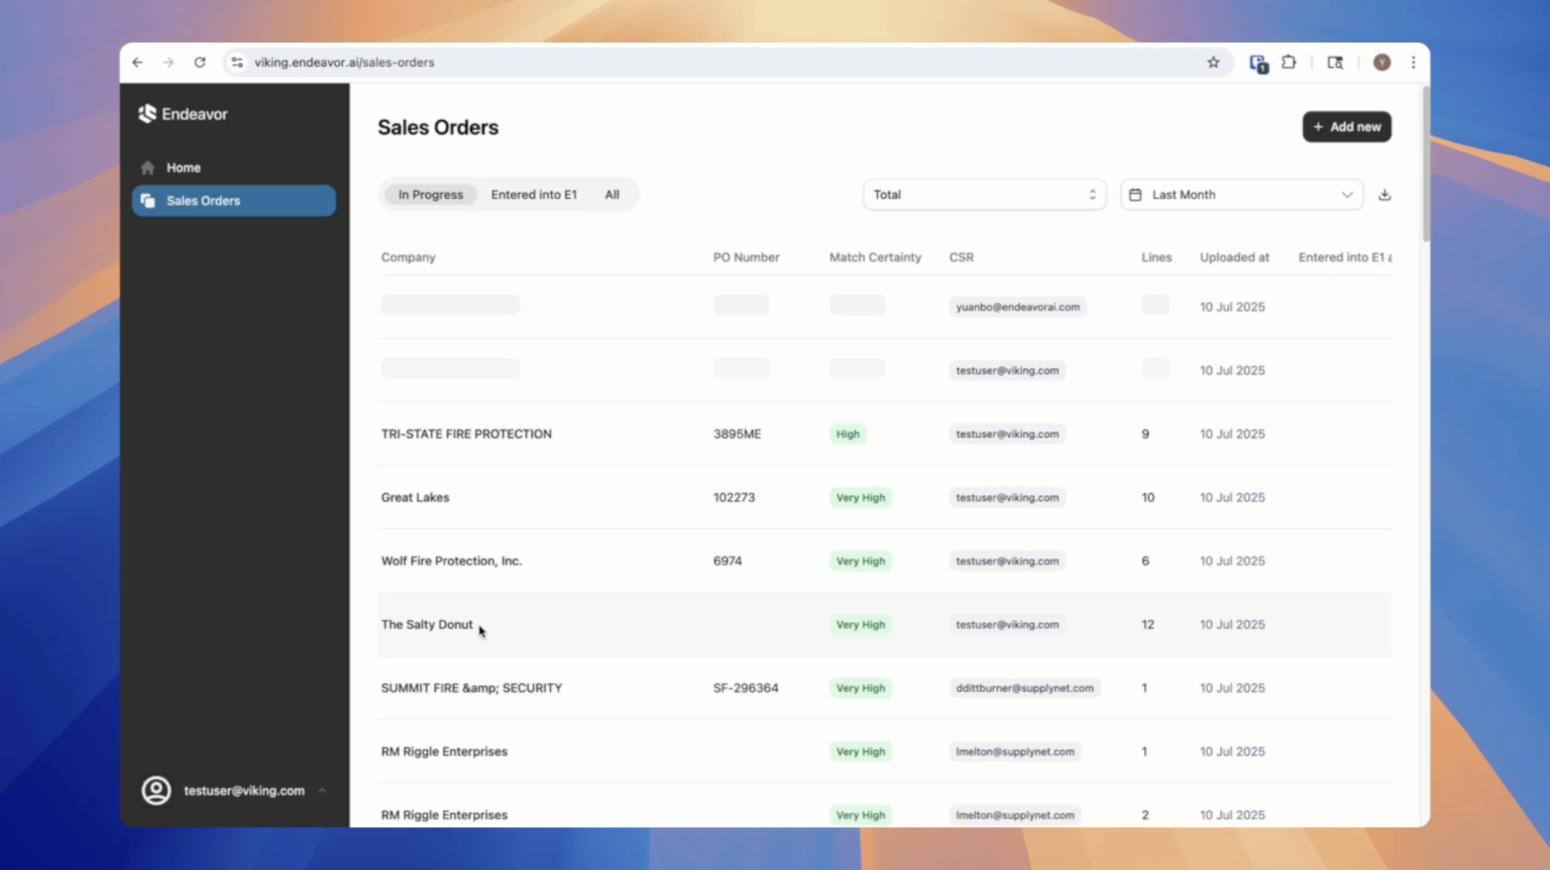Image resolution: width=1550 pixels, height=870 pixels.
Task: Open the browser extensions puzzle icon
Action: pyautogui.click(x=1289, y=63)
